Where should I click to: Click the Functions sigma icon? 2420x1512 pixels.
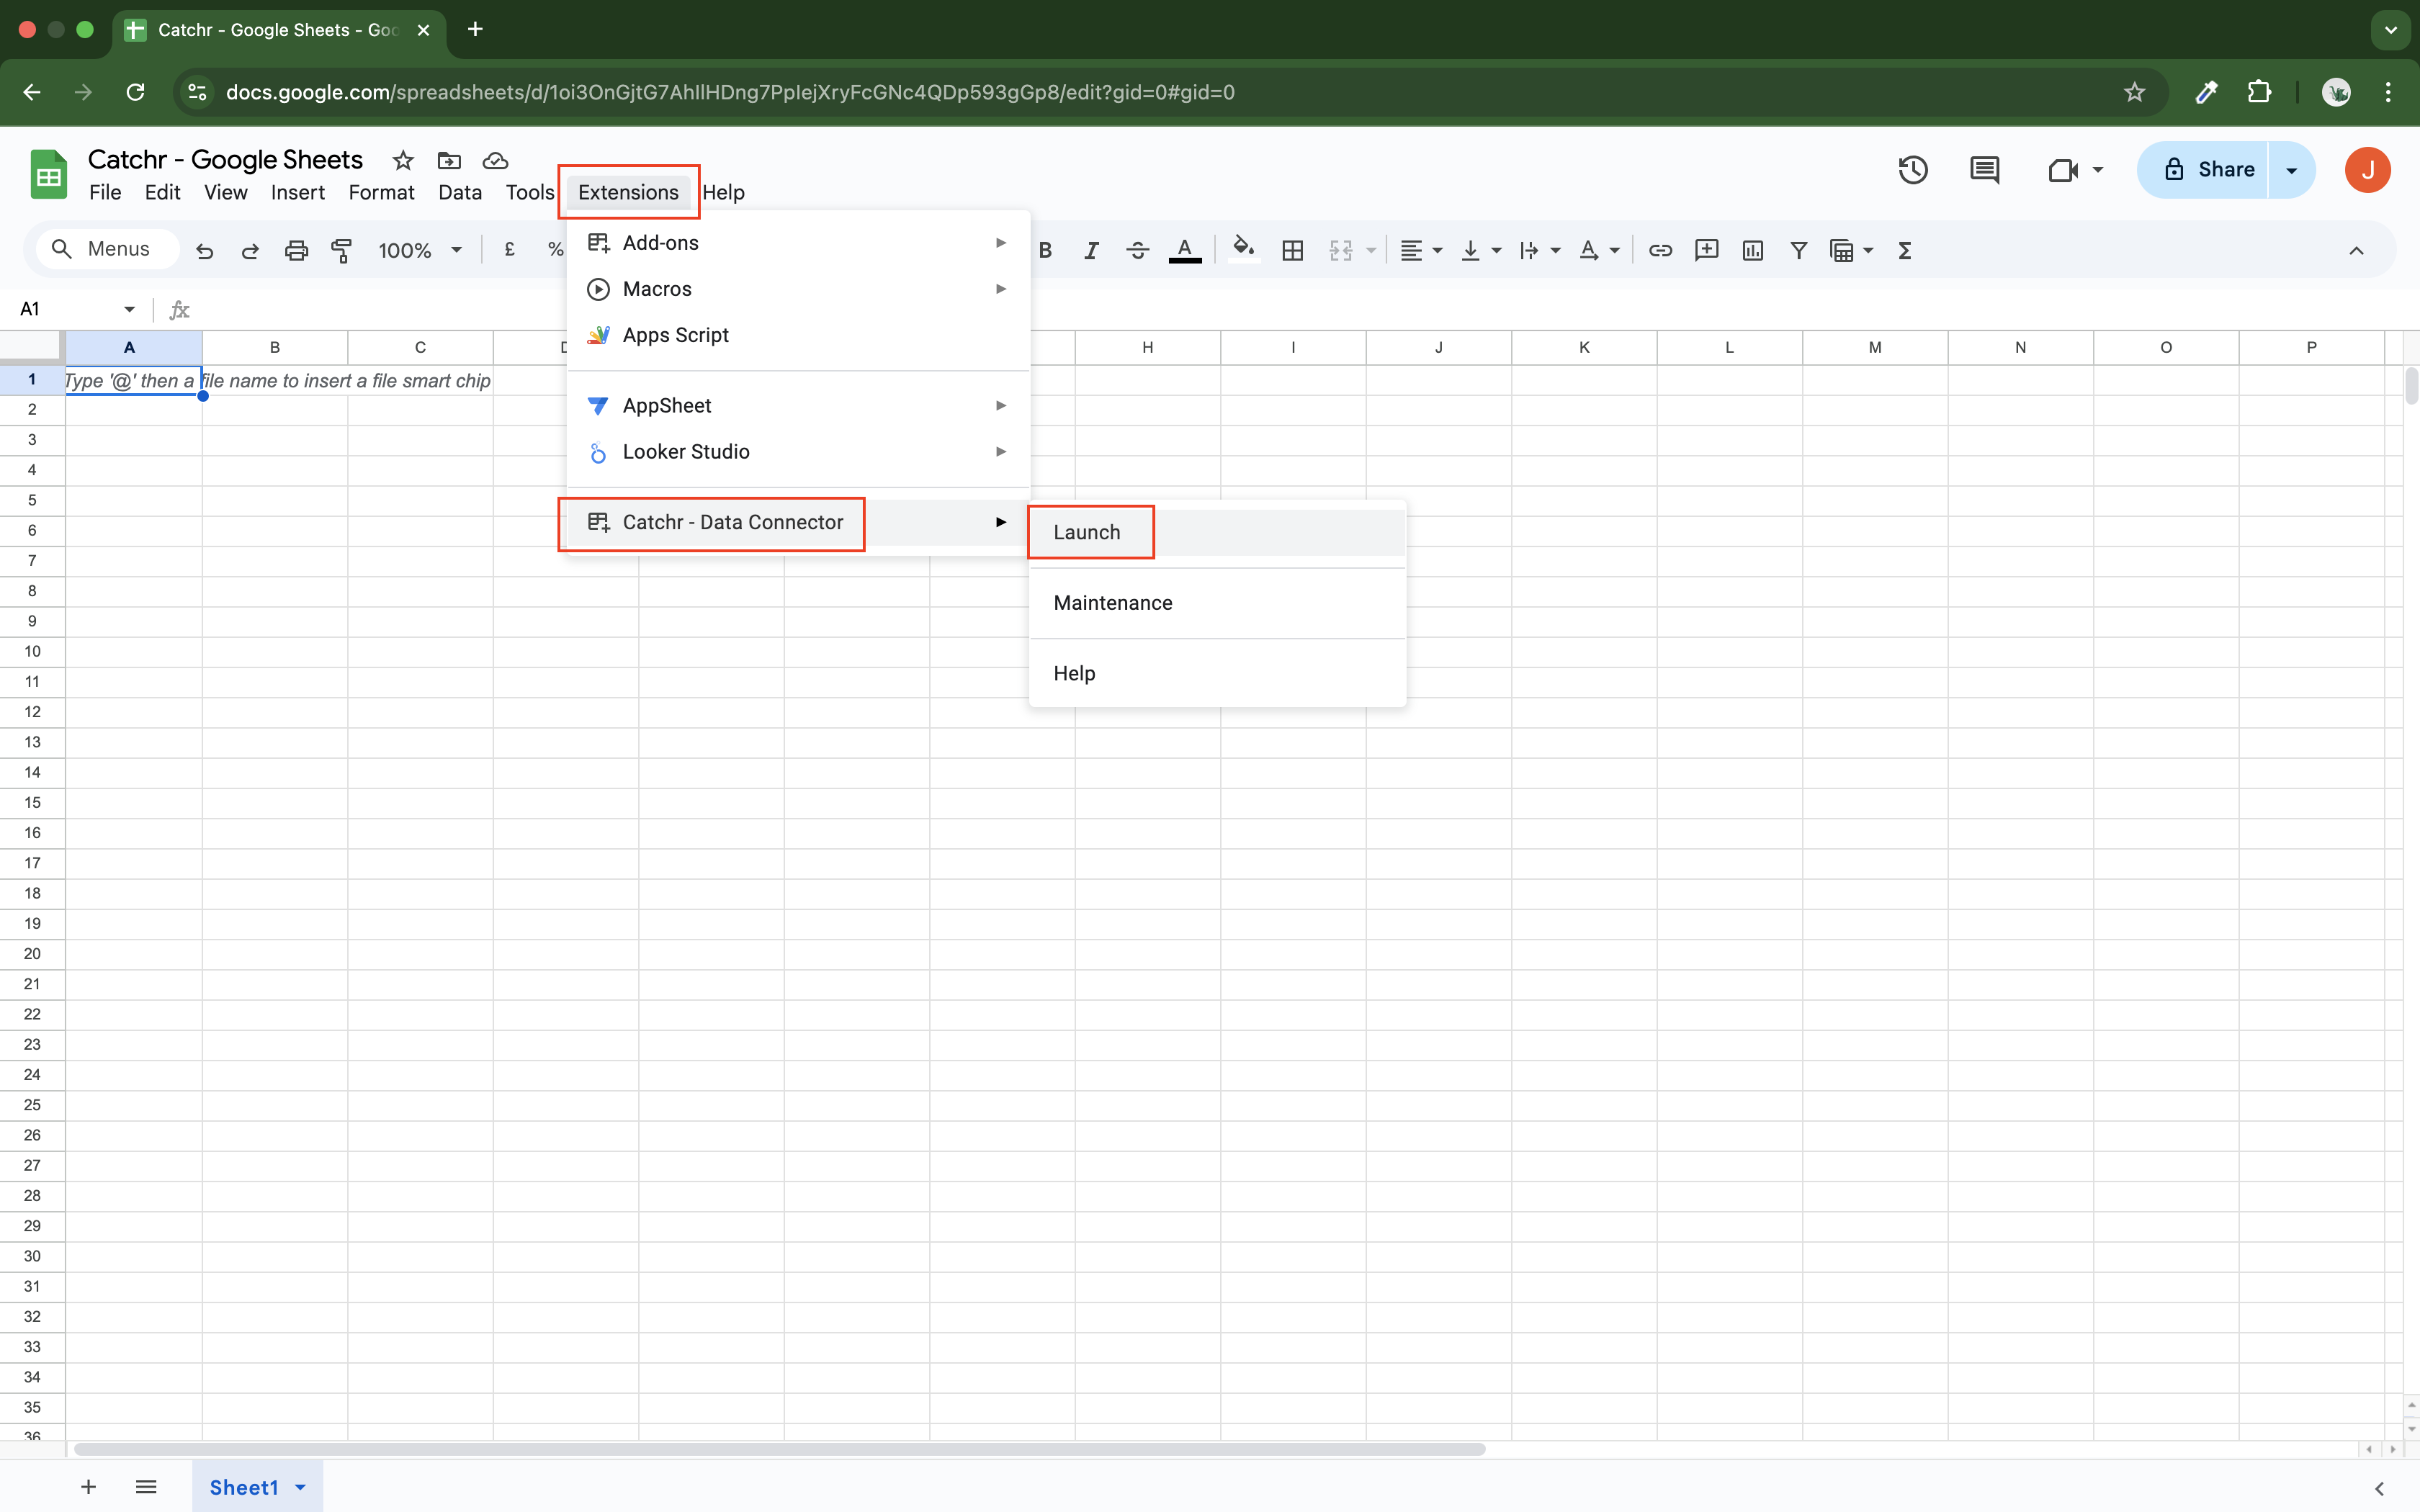coord(1905,250)
